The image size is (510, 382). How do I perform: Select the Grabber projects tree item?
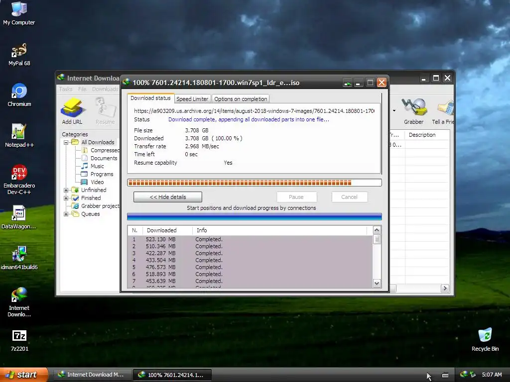(96, 206)
